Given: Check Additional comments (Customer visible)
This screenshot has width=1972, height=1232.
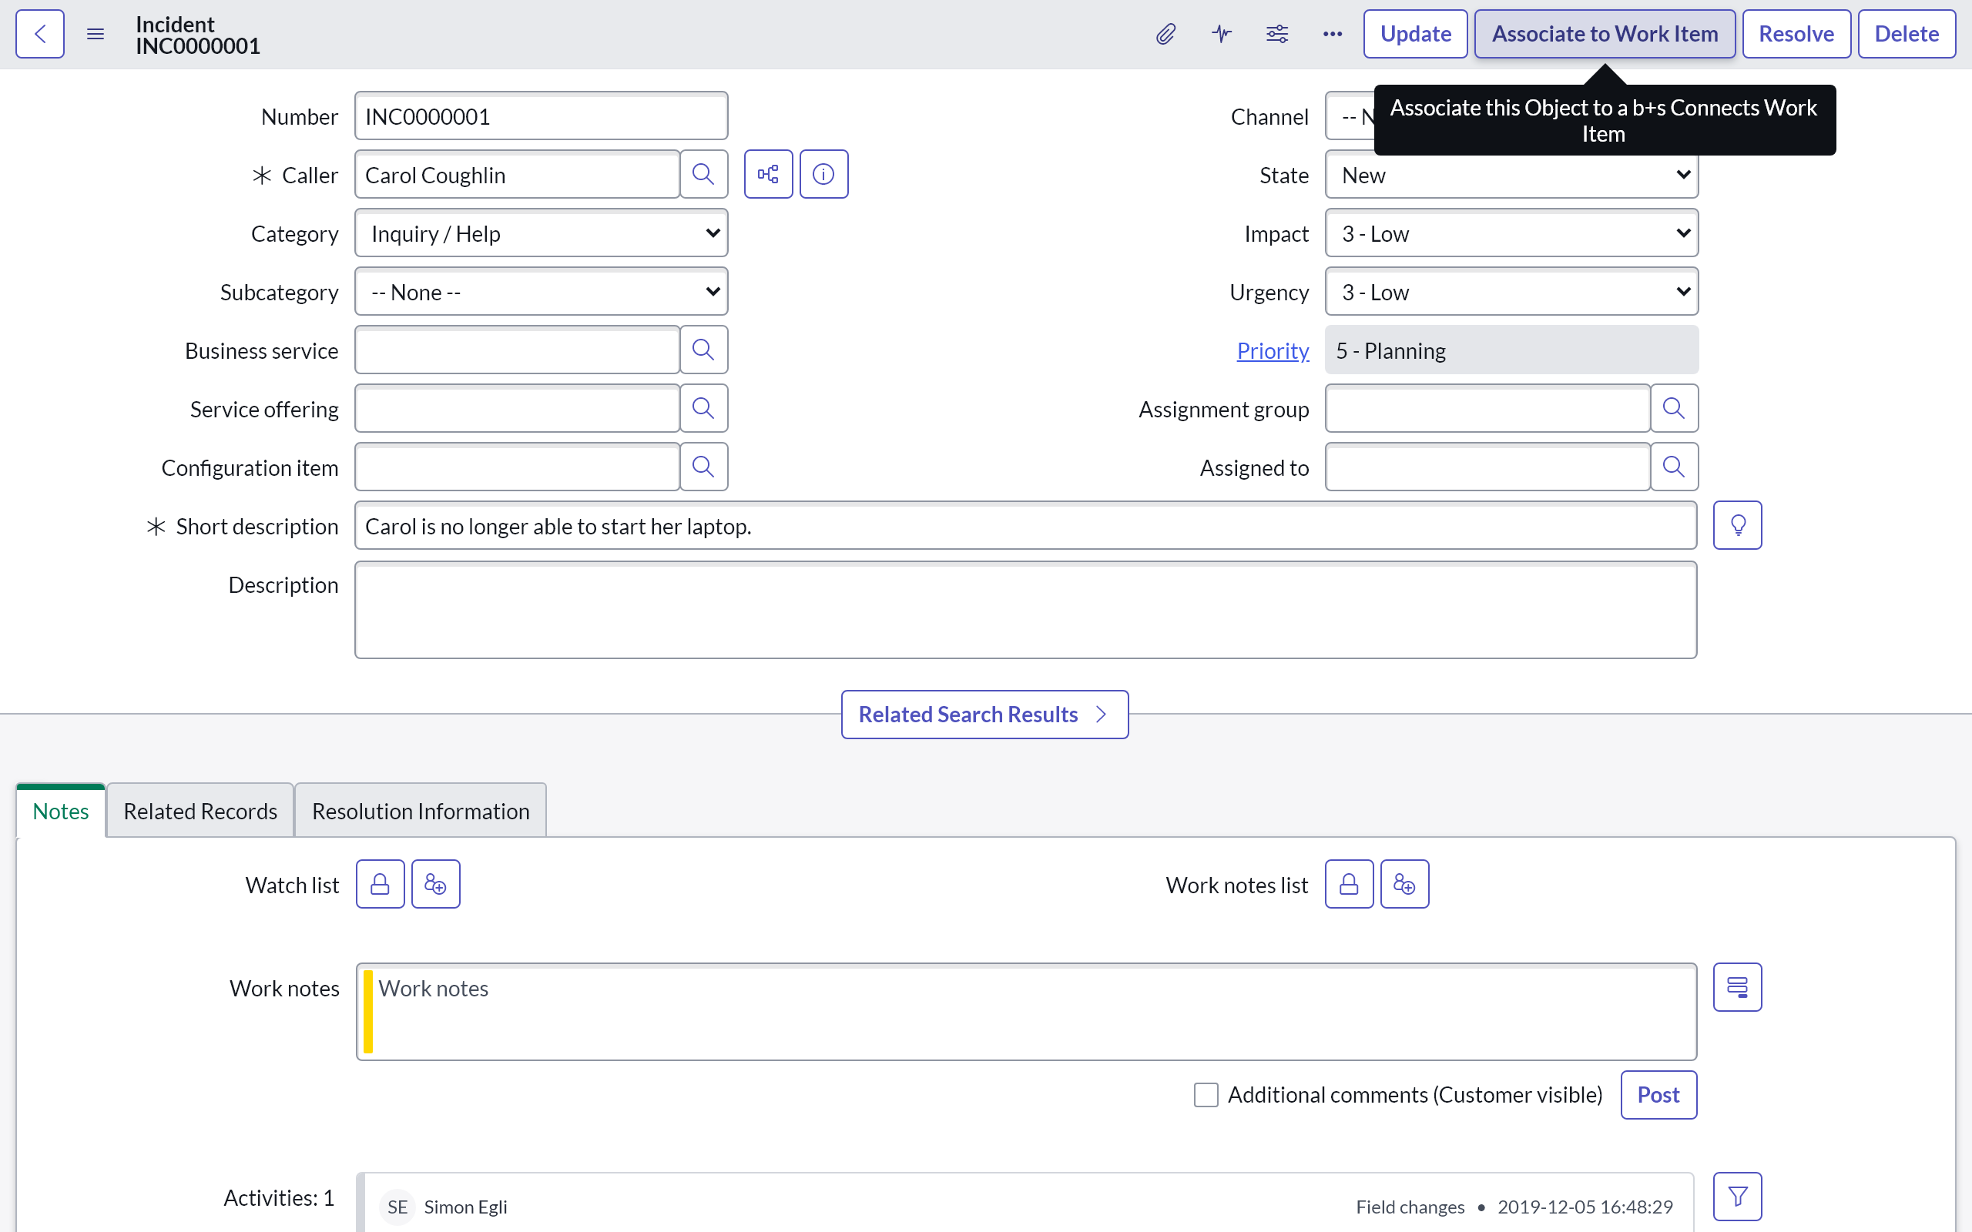Looking at the screenshot, I should tap(1206, 1094).
